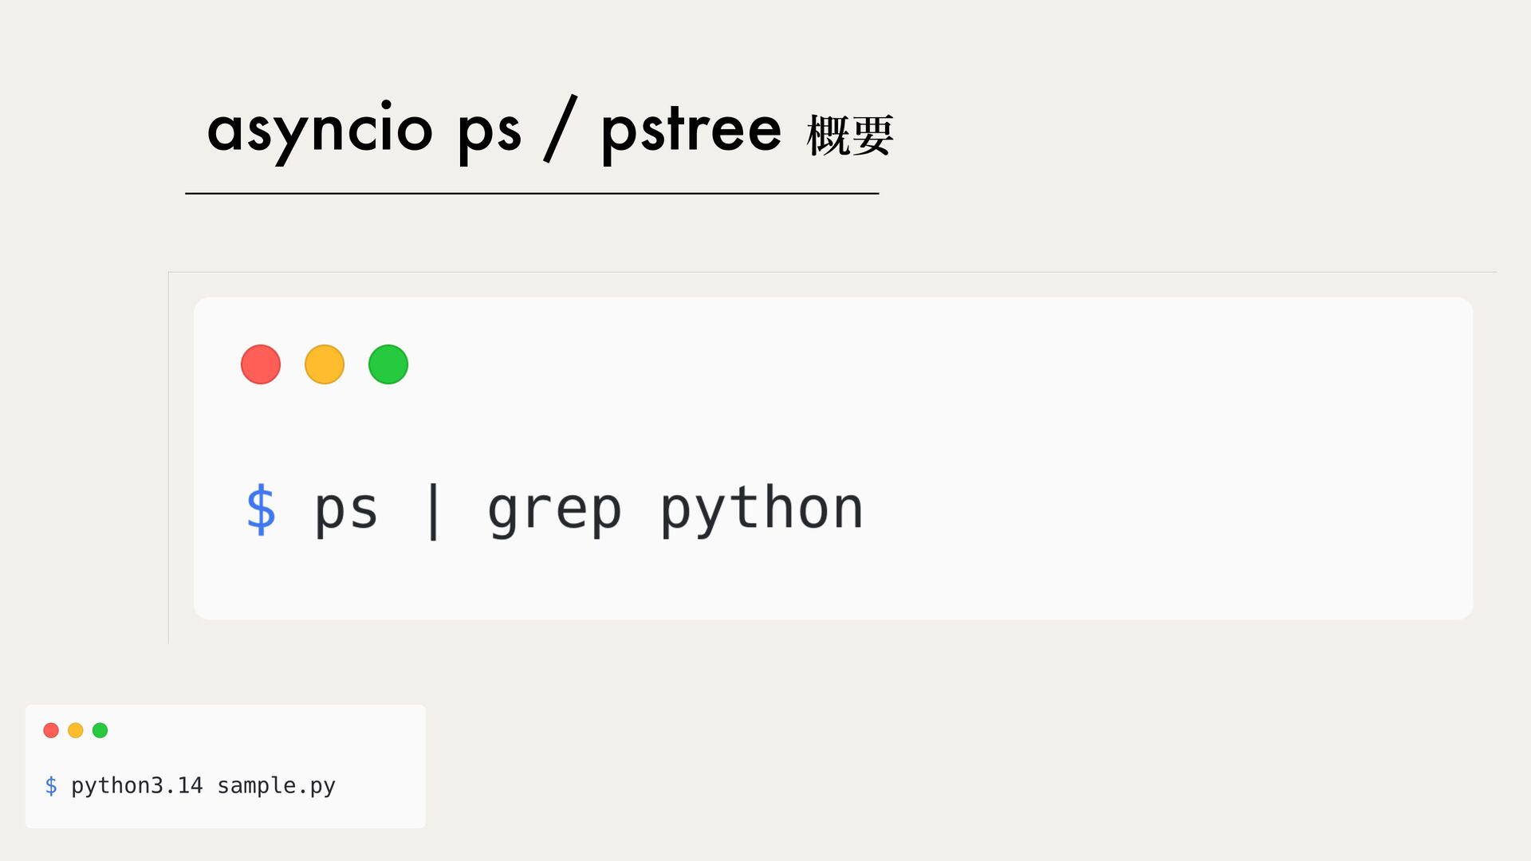Click the blue $ prompt in large terminal
The image size is (1531, 861).
[261, 509]
